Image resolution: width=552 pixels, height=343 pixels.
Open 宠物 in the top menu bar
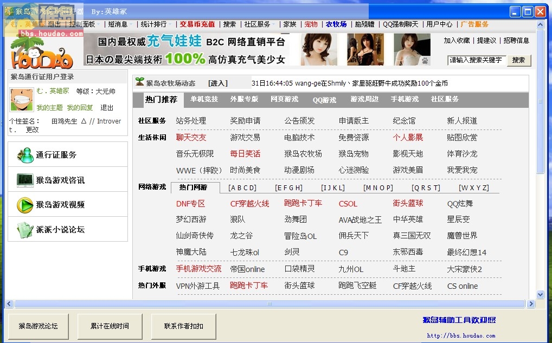(x=311, y=24)
